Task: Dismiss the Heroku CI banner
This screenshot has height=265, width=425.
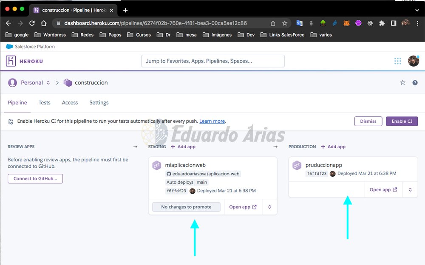Action: point(368,121)
